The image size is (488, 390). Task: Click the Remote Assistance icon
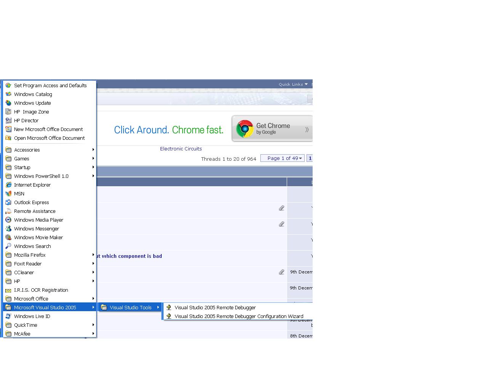tap(8, 211)
